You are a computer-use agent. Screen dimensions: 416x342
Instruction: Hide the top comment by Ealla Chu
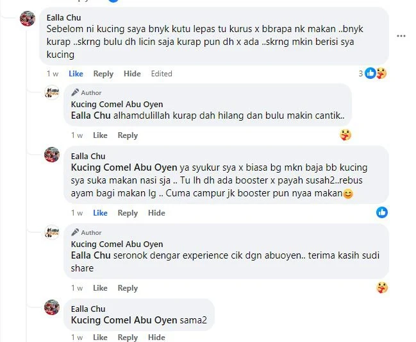click(132, 74)
